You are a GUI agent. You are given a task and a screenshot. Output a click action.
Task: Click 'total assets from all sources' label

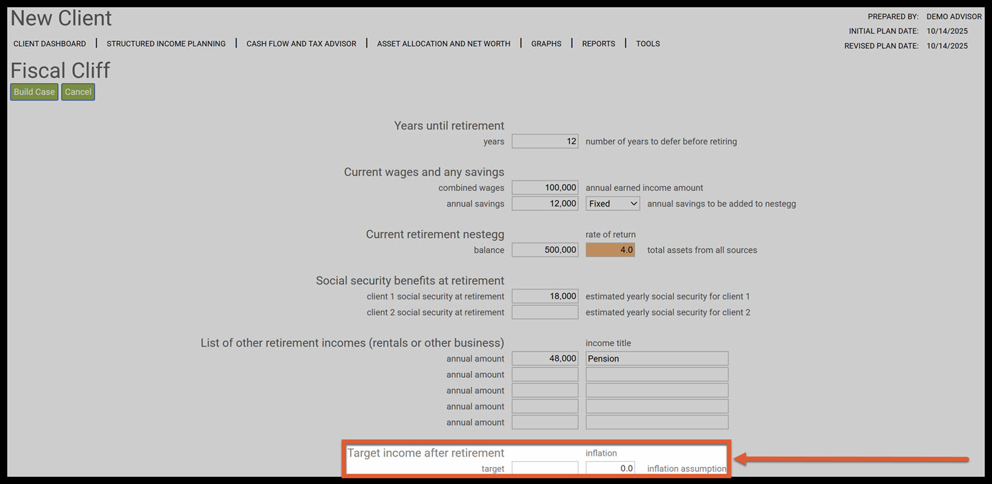[x=702, y=250]
